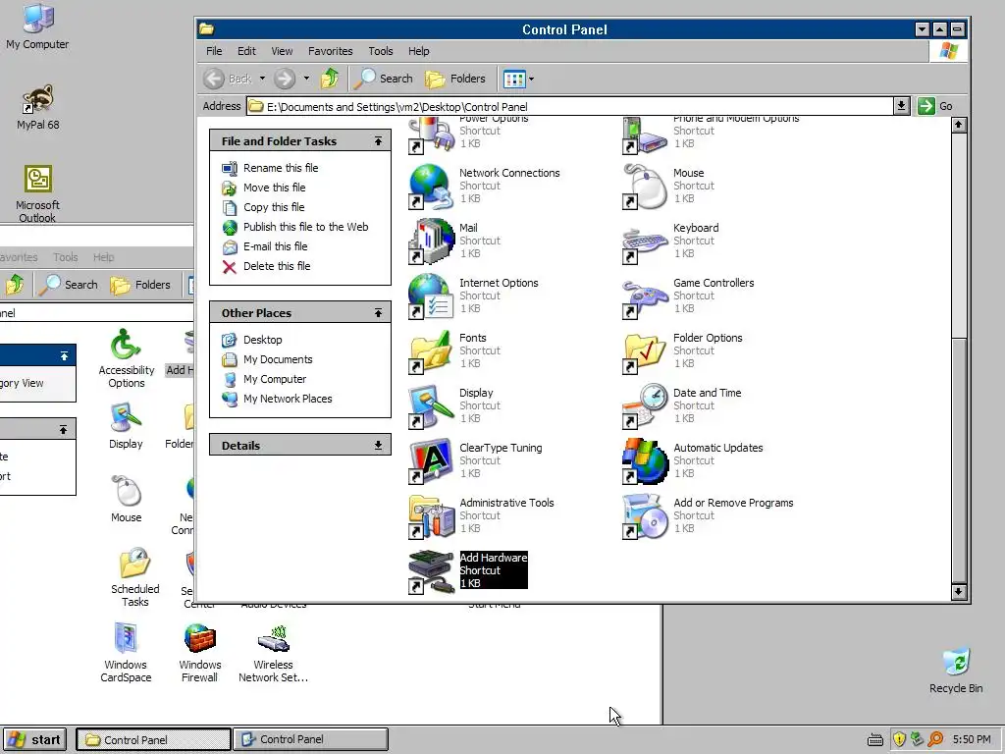The image size is (1005, 754).
Task: Select the Recycle Bin on the desktop
Action: [x=956, y=671]
